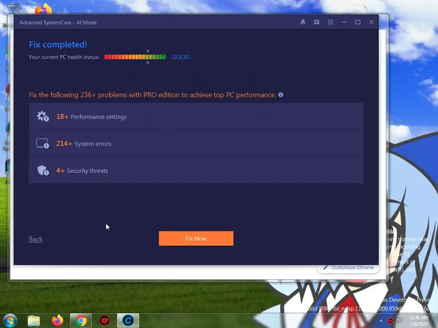Click Customize Chrome in the background window
The image size is (438, 328).
pyautogui.click(x=349, y=268)
